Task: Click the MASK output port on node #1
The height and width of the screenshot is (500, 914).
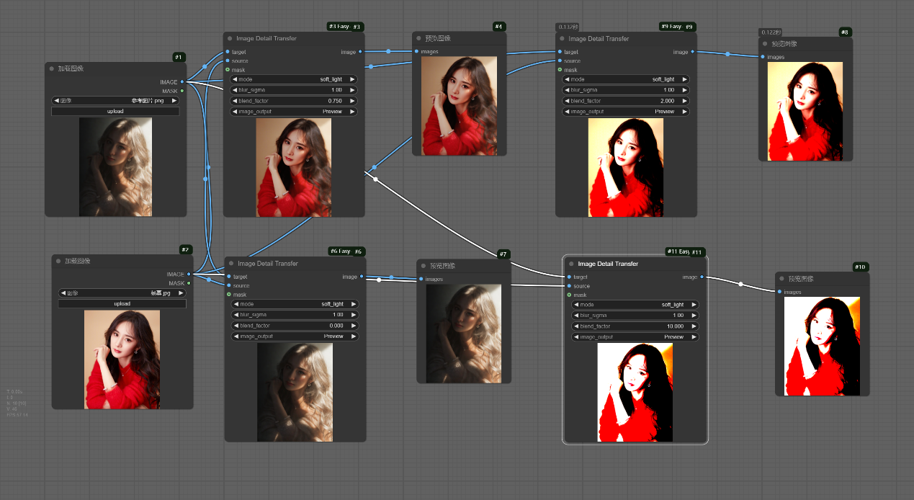Action: 182,91
